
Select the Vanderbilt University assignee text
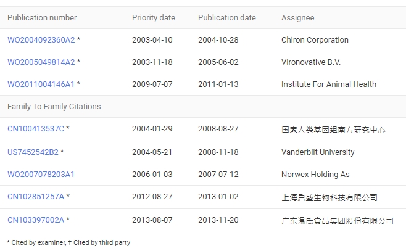318,152
